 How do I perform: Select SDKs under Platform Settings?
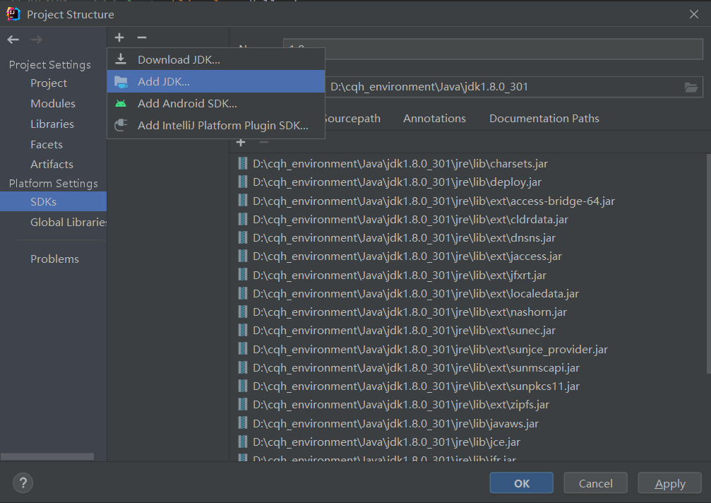(53, 201)
